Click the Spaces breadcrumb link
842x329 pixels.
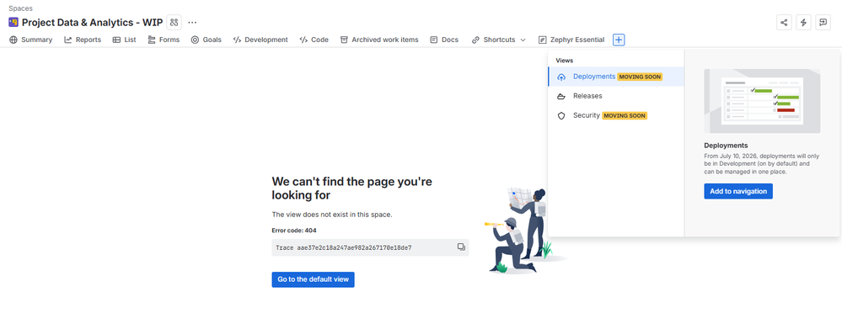(20, 8)
